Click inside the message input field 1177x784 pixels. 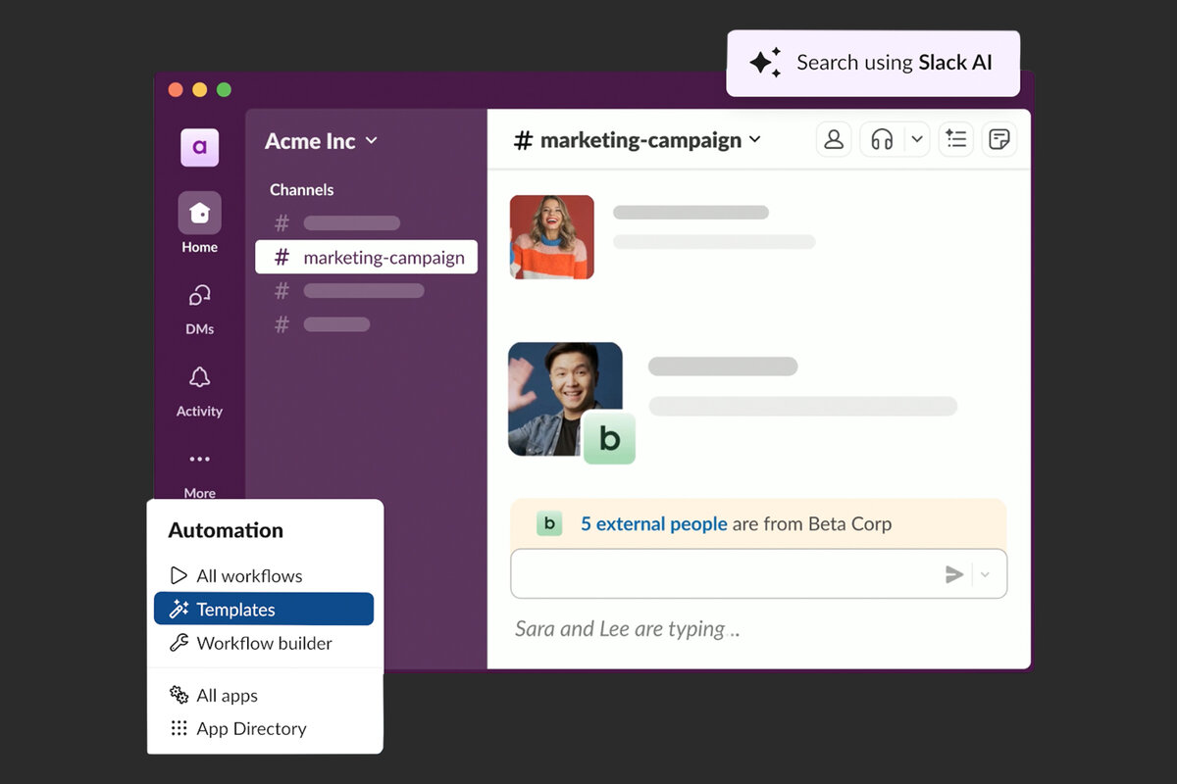click(721, 574)
